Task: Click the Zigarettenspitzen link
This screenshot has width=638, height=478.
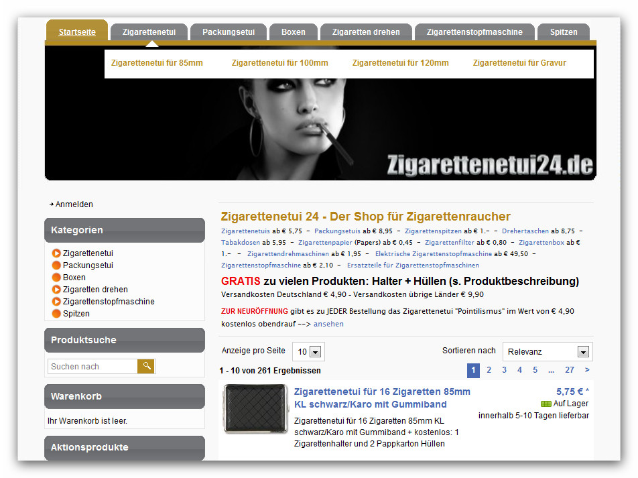Action: pyautogui.click(x=433, y=231)
